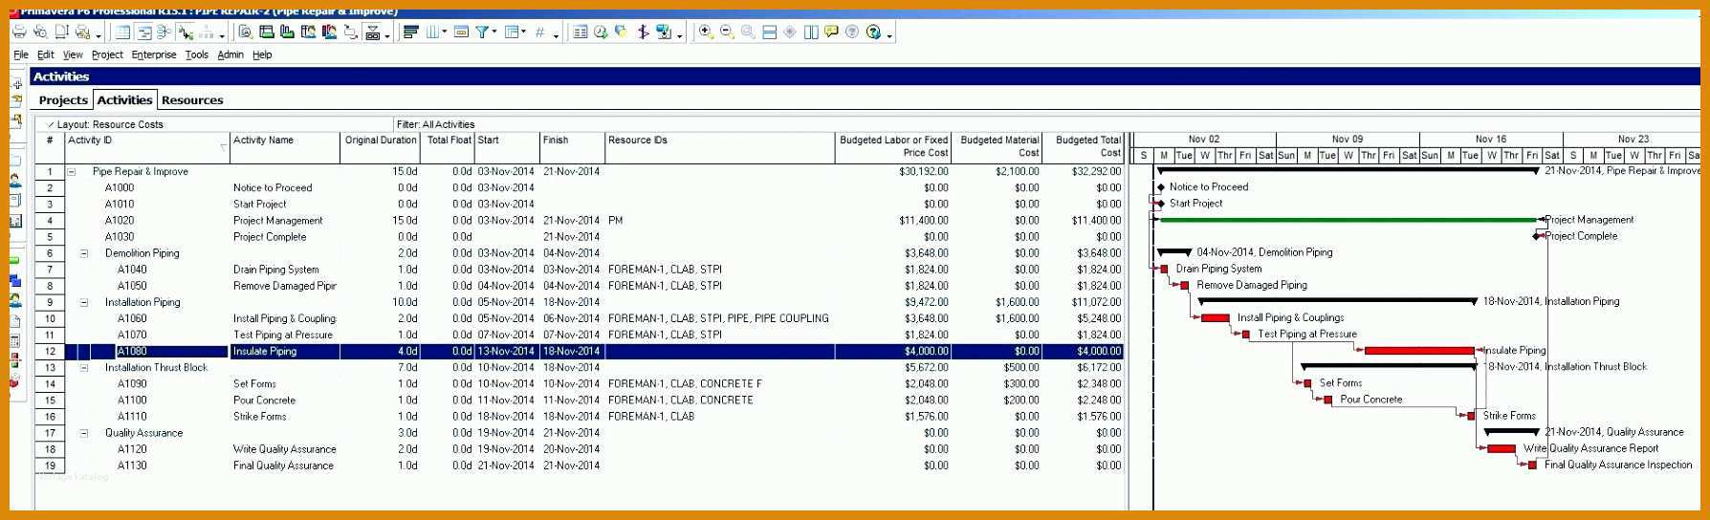Switch to Activity Network view icon
This screenshot has width=1710, height=520.
(x=164, y=32)
